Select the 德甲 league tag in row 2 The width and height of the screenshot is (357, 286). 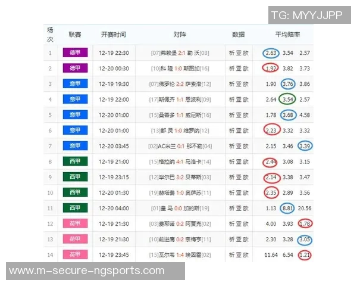75,68
